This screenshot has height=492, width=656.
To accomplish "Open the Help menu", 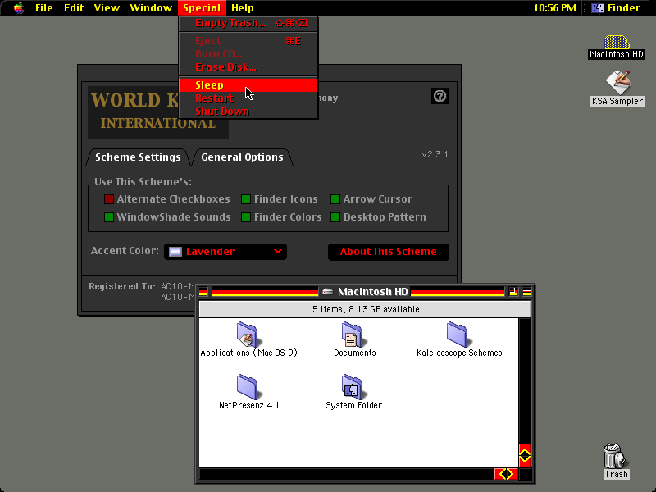I will (x=242, y=8).
